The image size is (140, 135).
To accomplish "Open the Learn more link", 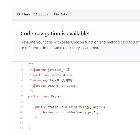I will pyautogui.click(x=91, y=48).
